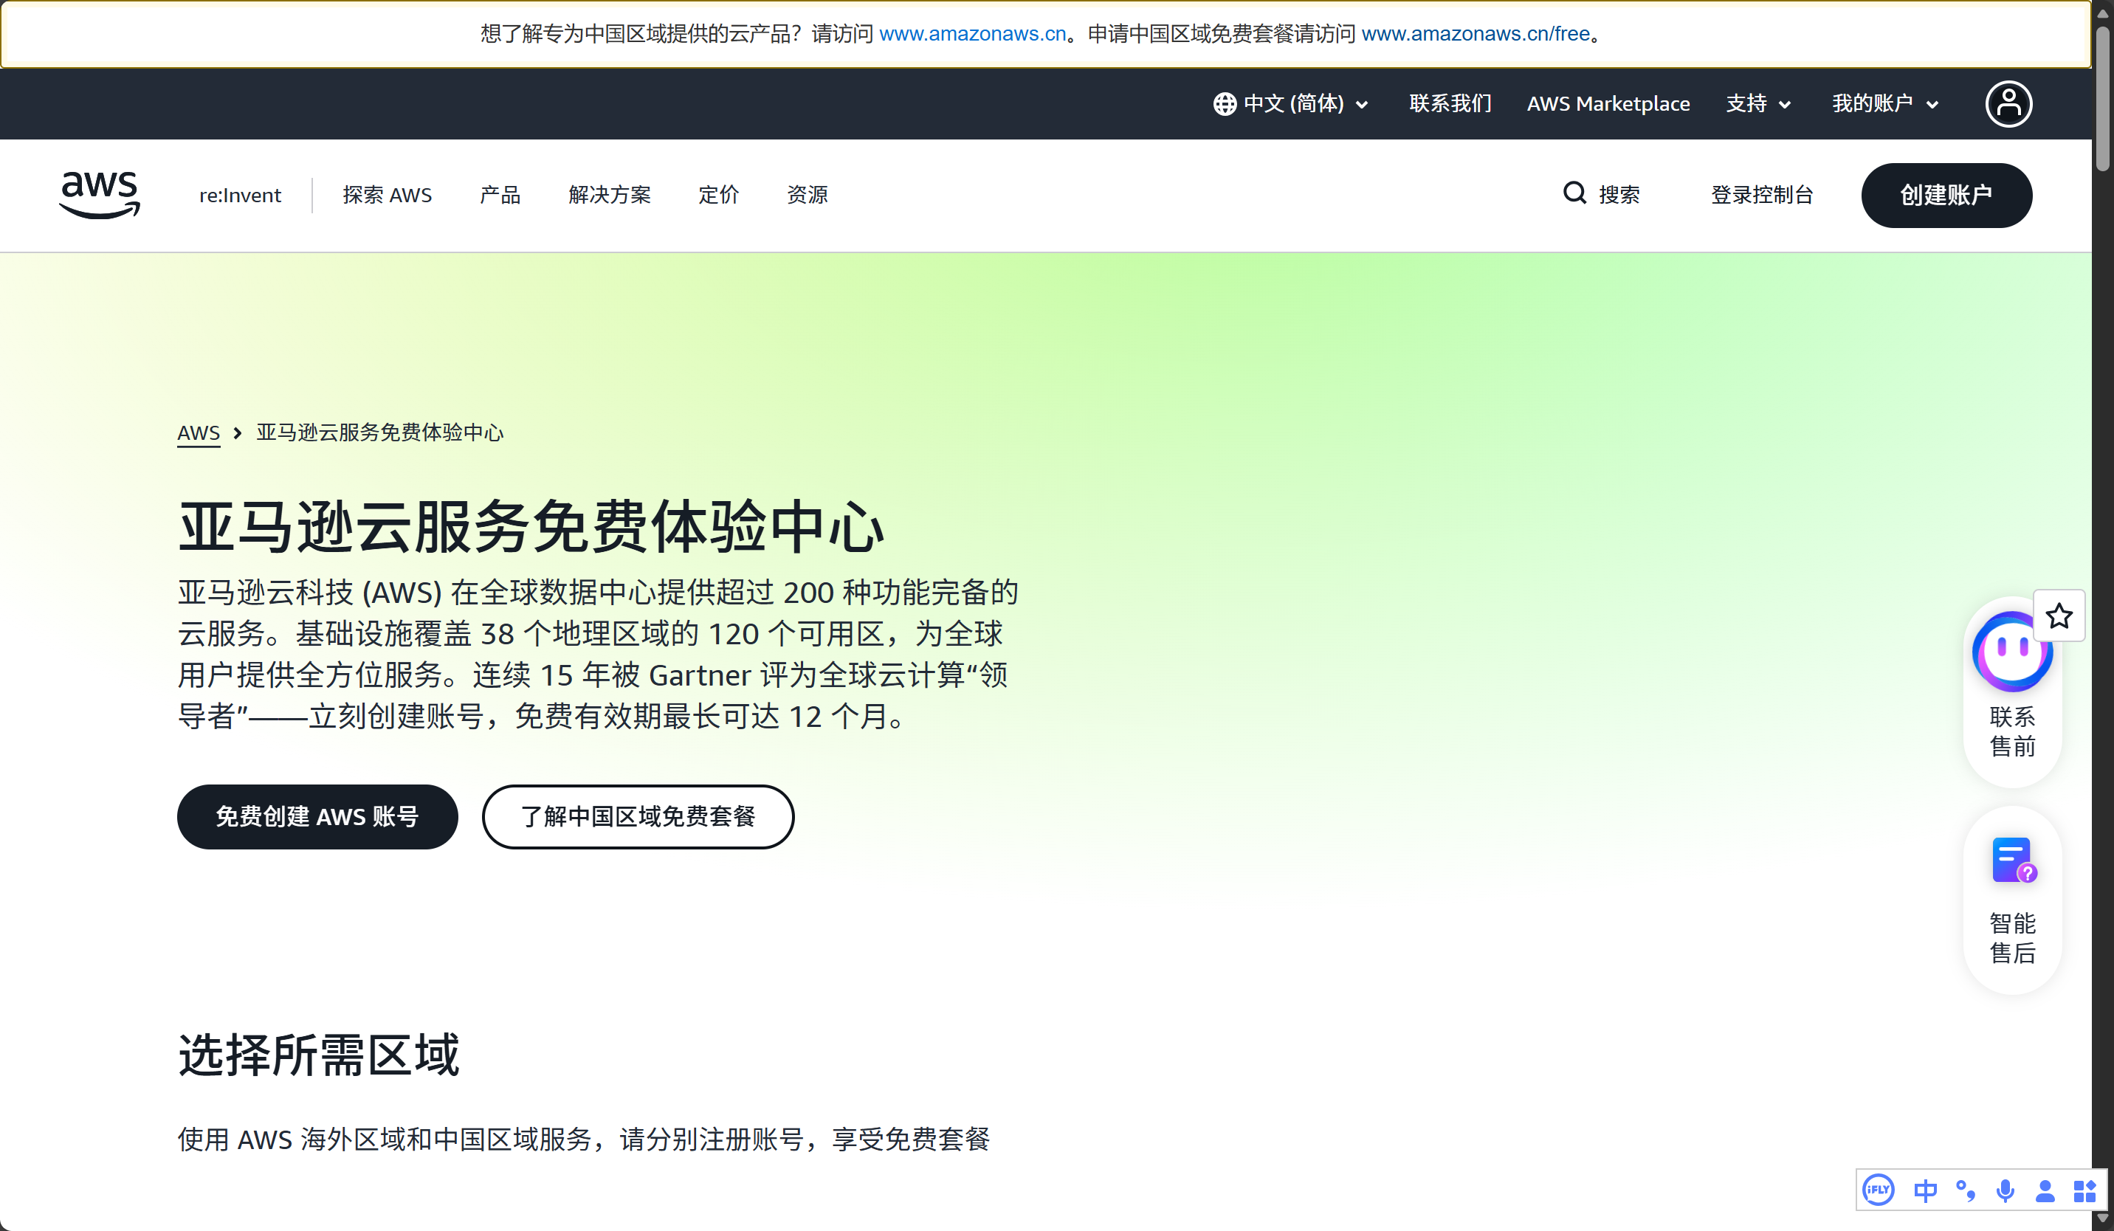The height and width of the screenshot is (1231, 2114).
Task: Open the user profile avatar icon
Action: (x=2008, y=104)
